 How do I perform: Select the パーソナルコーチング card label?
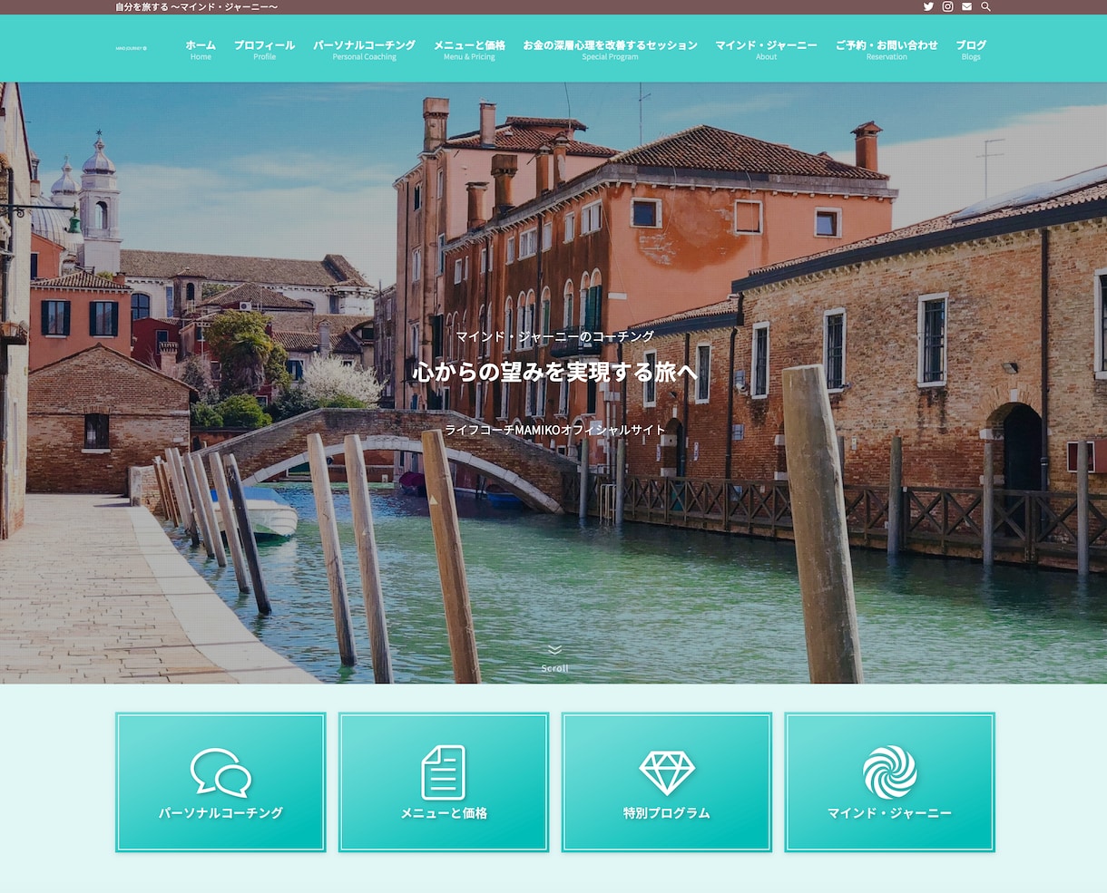[220, 813]
